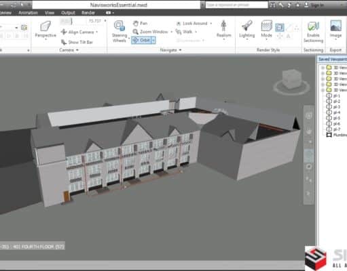Click the field of view value 75.737

[95, 21]
